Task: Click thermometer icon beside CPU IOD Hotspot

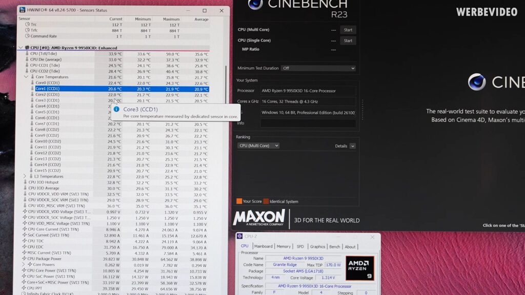Action: point(25,182)
